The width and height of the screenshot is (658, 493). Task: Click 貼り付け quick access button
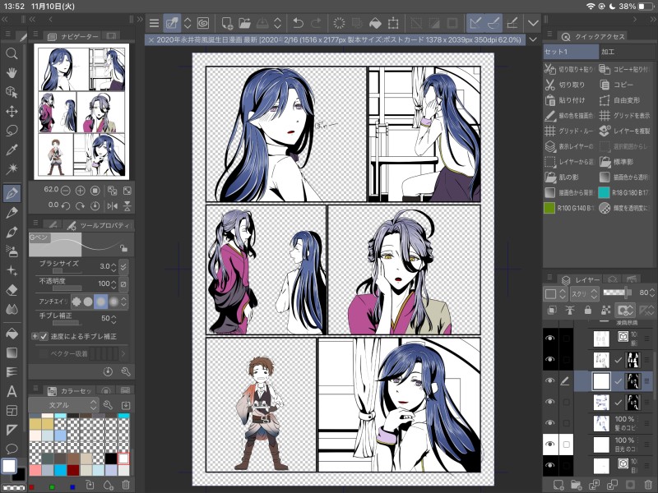point(565,100)
